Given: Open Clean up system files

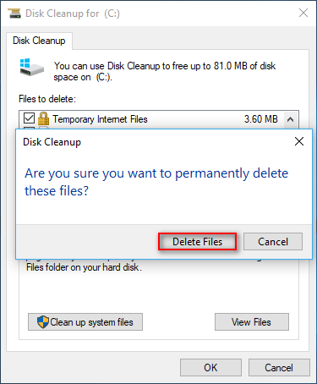Looking at the screenshot, I should tap(85, 321).
